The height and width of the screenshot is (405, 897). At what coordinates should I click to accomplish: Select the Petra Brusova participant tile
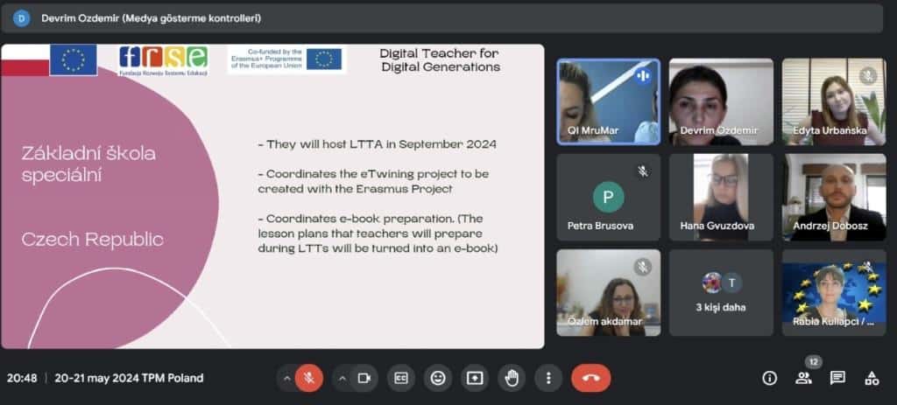(608, 197)
